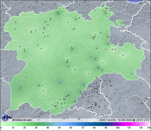The image size is (151, 131).
Task: Click the scale label 130
Action: (x=149, y=128)
